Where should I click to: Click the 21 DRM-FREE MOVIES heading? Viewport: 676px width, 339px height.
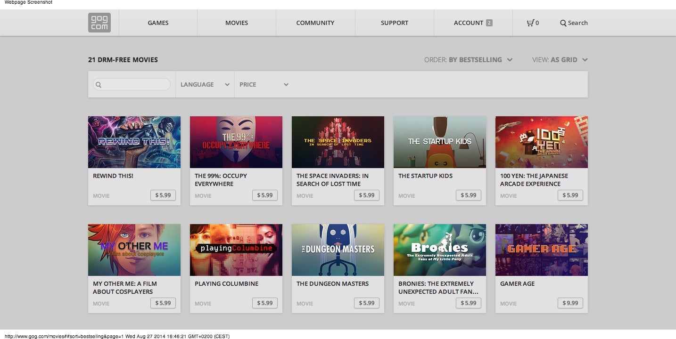[123, 60]
